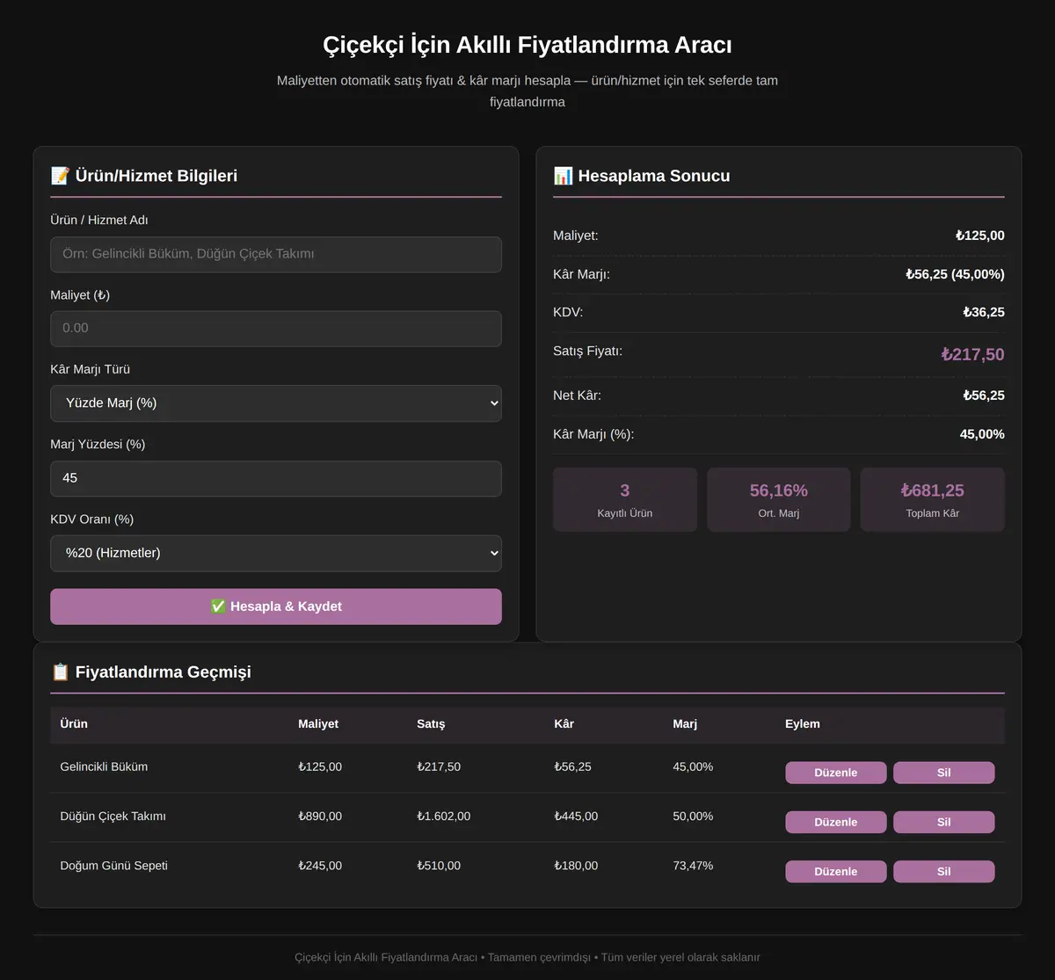Click the 73,47% margin cell
This screenshot has height=980, width=1055.
click(x=693, y=866)
